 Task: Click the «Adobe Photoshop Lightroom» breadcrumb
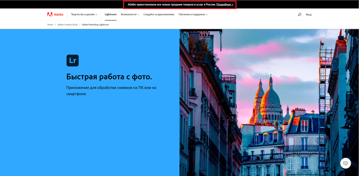pos(95,24)
